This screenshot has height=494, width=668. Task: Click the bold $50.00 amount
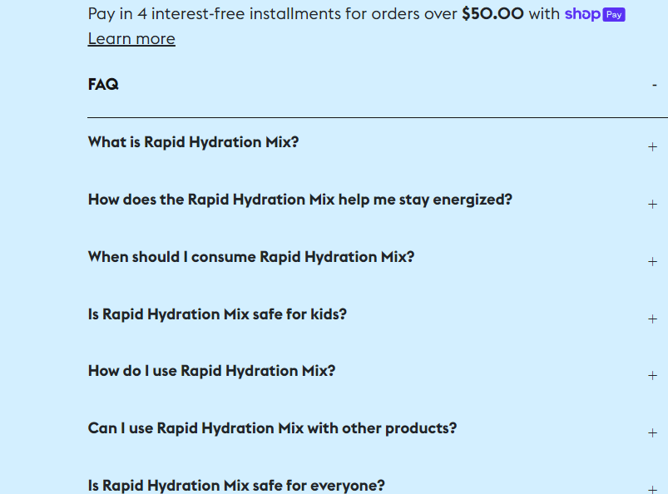pyautogui.click(x=492, y=14)
